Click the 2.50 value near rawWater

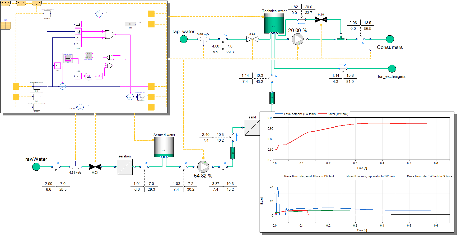48,184
